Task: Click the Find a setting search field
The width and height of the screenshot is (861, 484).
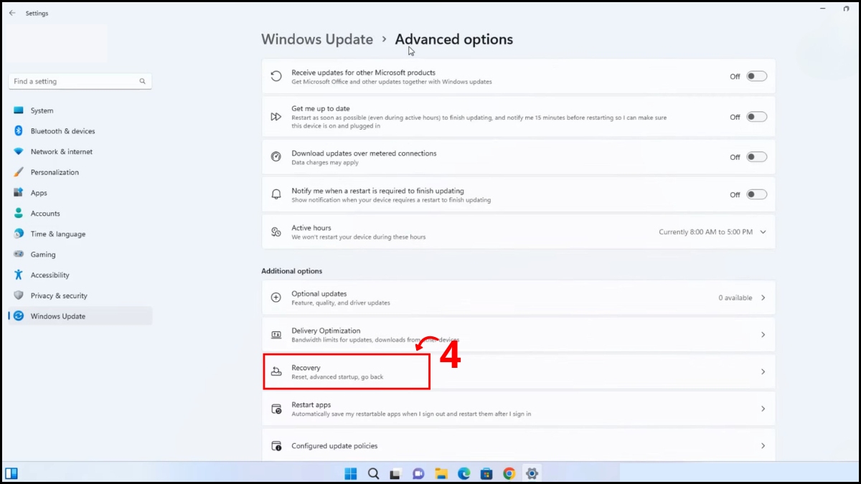Action: click(80, 82)
